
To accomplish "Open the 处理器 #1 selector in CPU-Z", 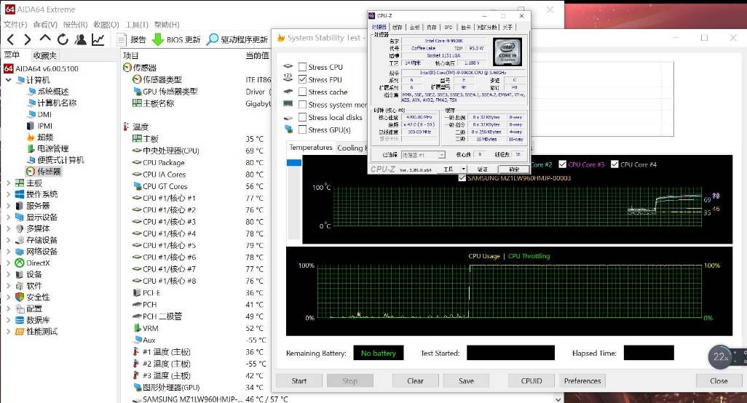I will pyautogui.click(x=423, y=155).
